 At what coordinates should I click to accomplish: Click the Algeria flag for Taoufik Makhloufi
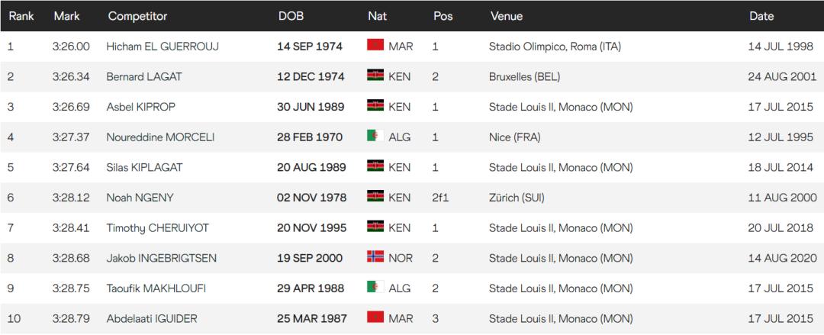[375, 287]
